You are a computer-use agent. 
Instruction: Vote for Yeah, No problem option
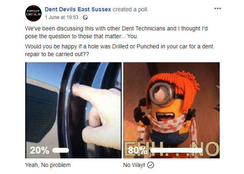click(x=48, y=165)
